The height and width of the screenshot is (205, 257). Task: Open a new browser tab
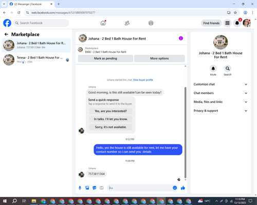click(x=59, y=4)
